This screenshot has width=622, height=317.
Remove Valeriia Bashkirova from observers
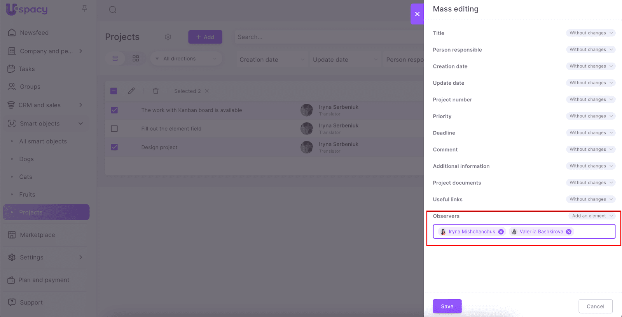[569, 232]
